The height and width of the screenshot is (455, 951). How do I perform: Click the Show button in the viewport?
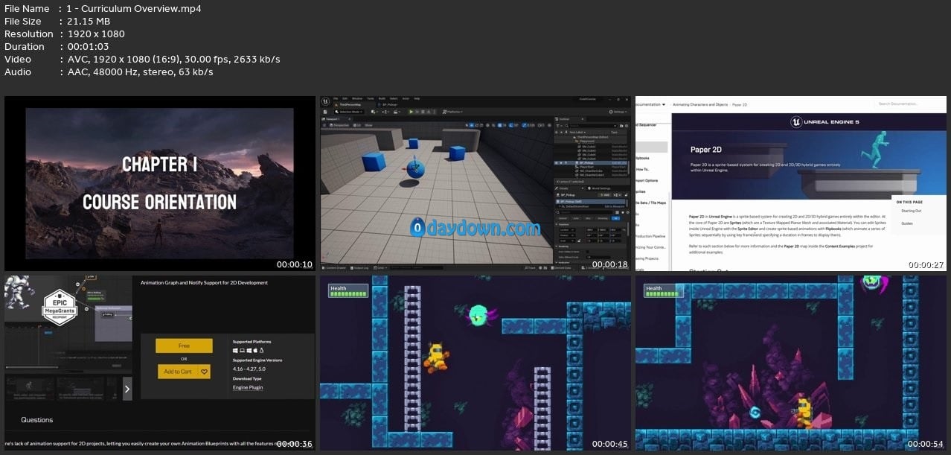tap(368, 125)
